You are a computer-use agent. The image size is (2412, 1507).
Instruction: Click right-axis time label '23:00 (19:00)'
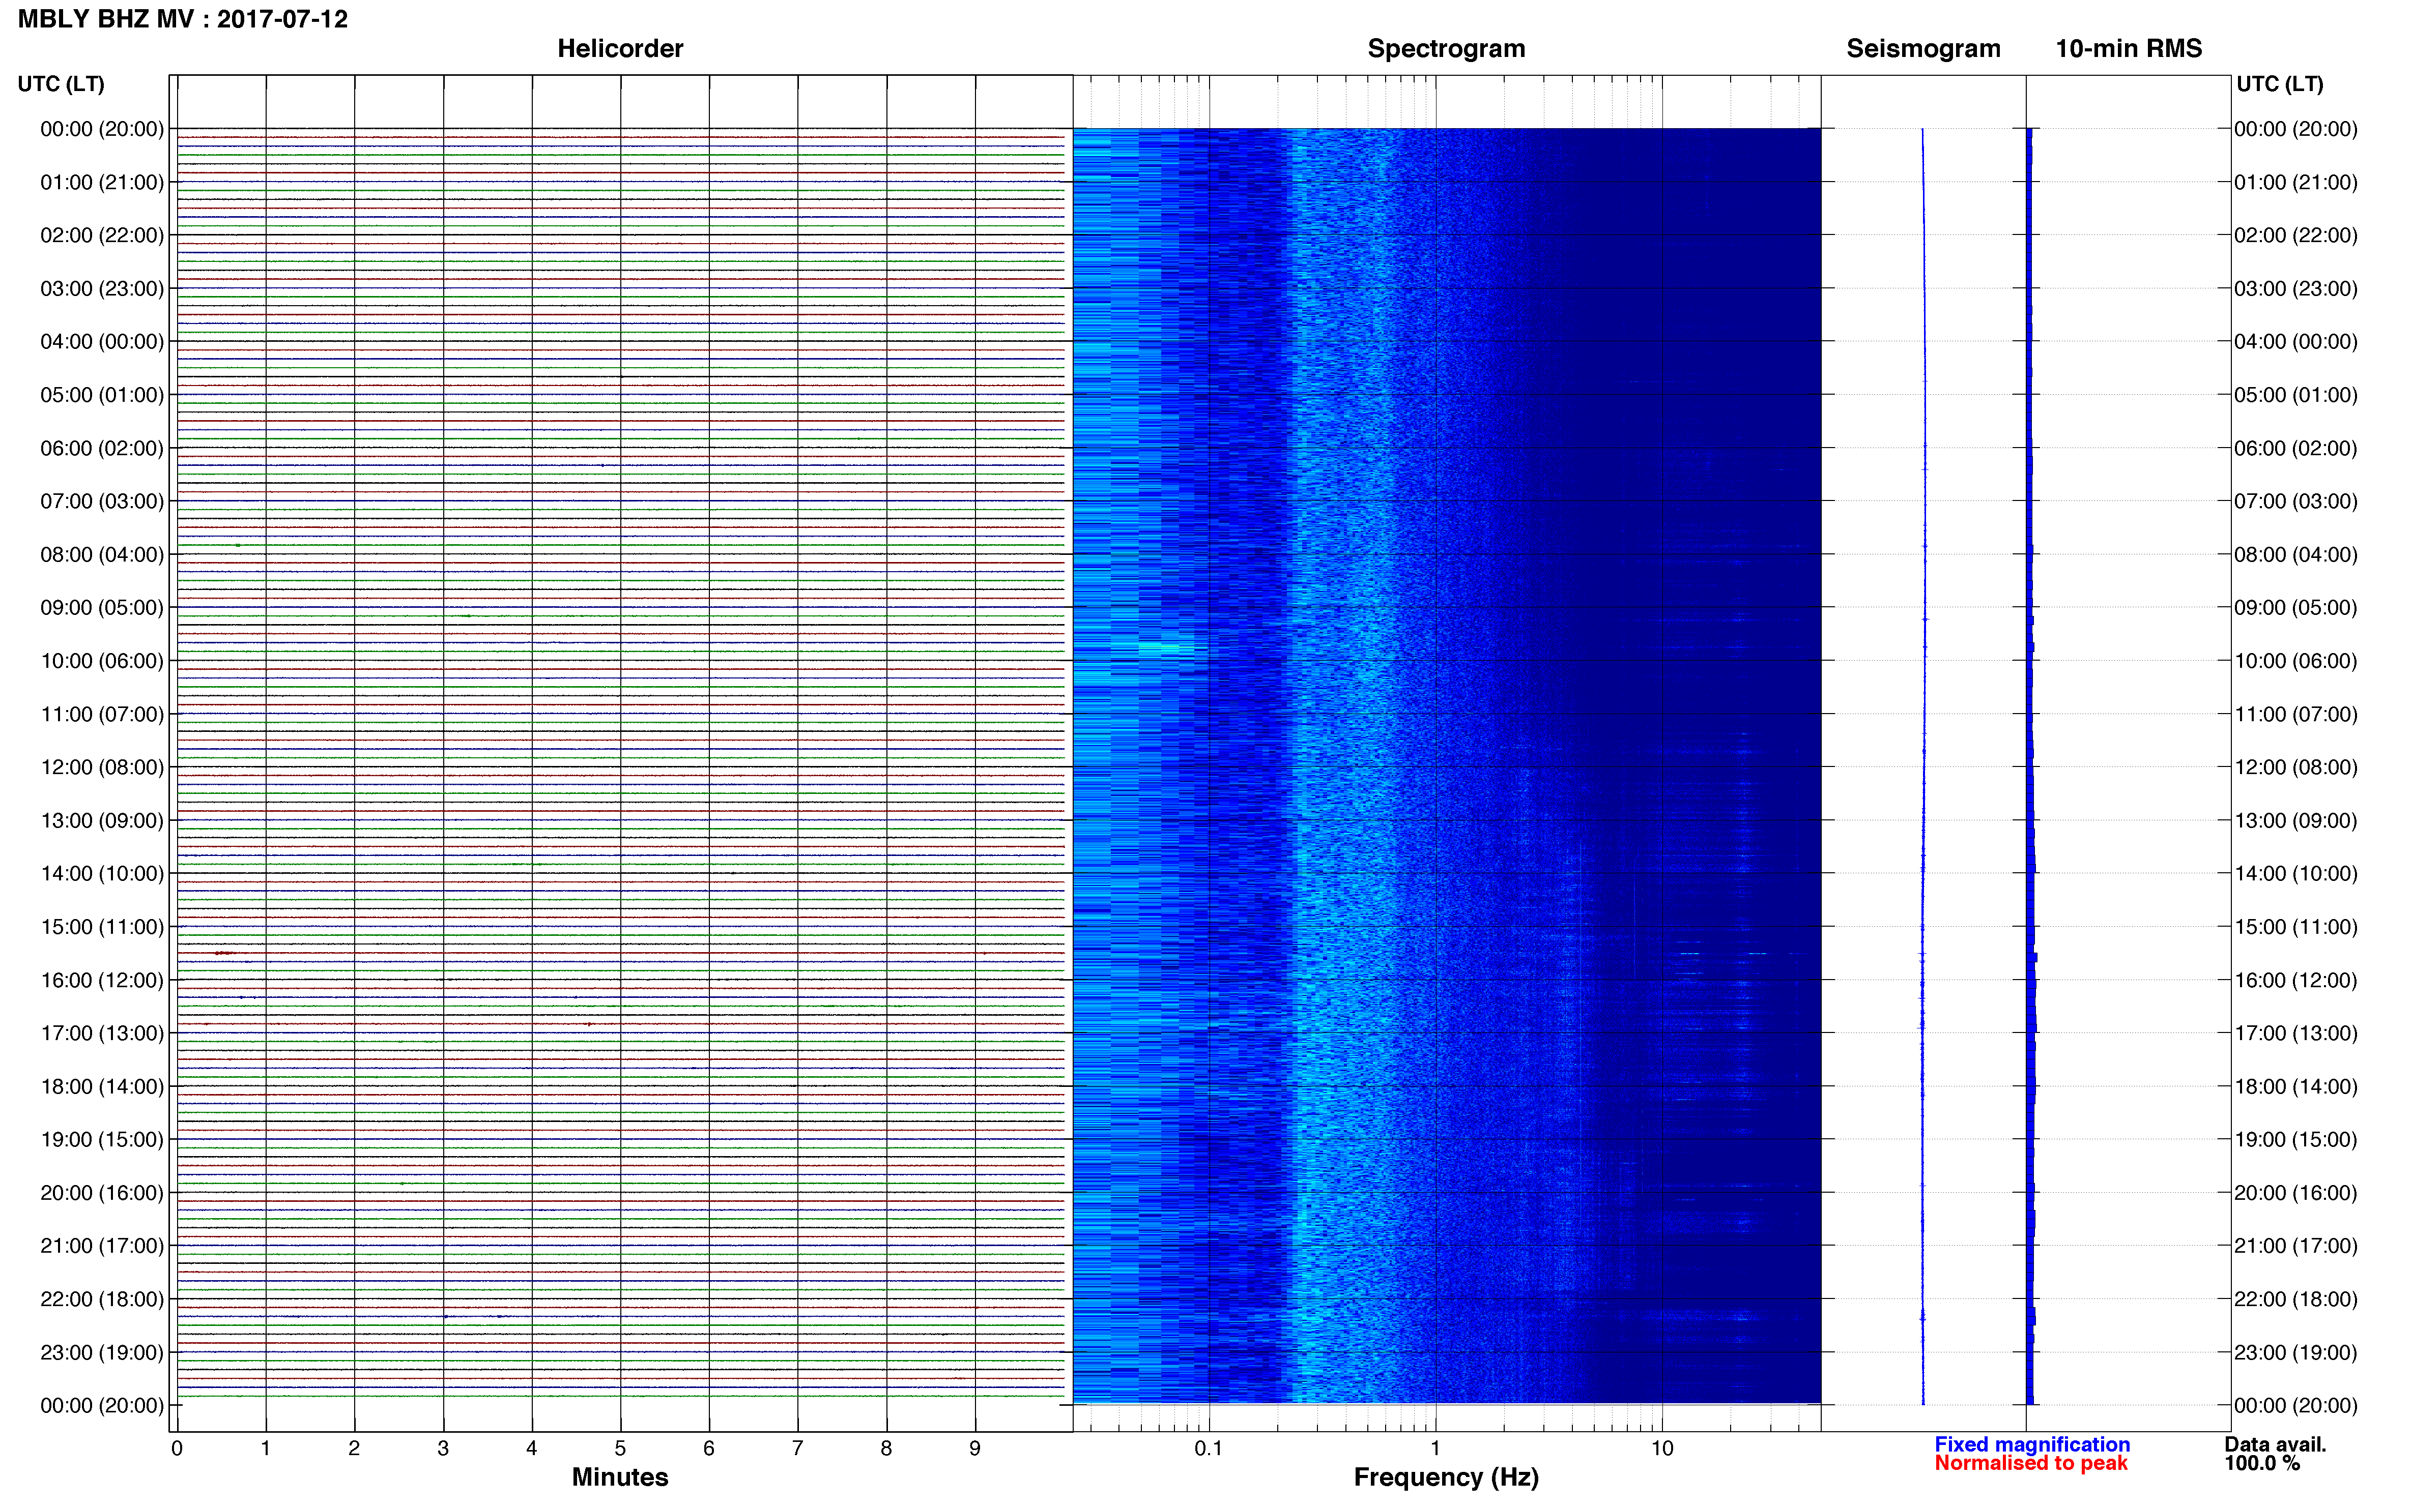coord(2295,1352)
